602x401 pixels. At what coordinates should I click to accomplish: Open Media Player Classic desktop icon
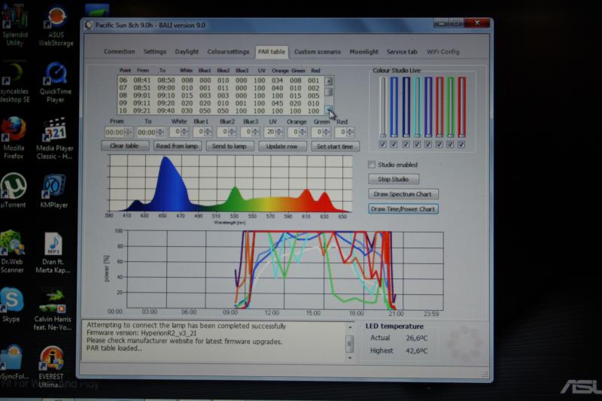(54, 129)
